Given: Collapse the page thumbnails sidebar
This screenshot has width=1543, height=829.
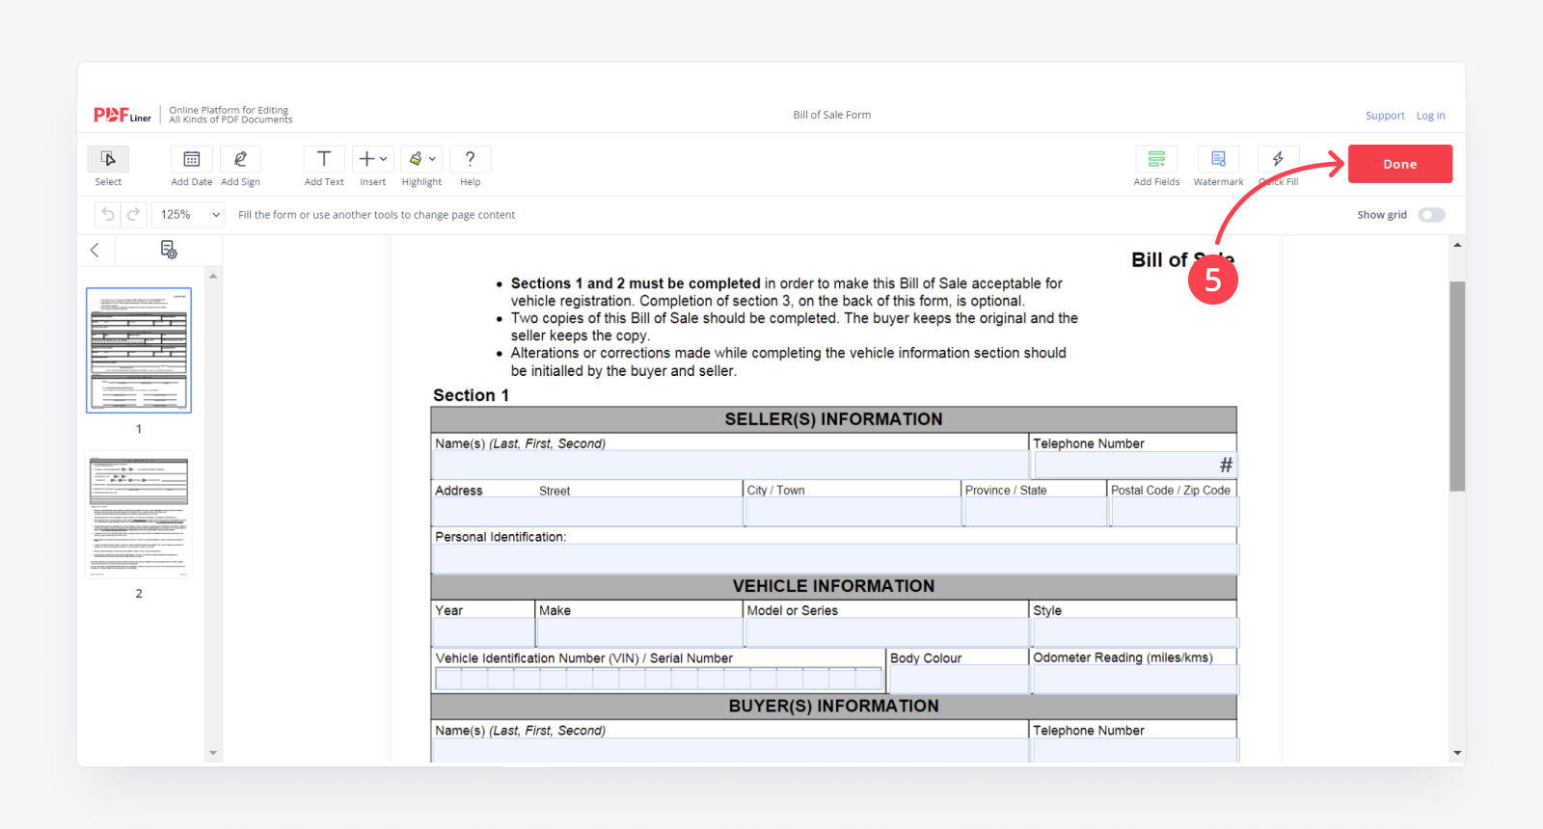Looking at the screenshot, I should (x=95, y=251).
